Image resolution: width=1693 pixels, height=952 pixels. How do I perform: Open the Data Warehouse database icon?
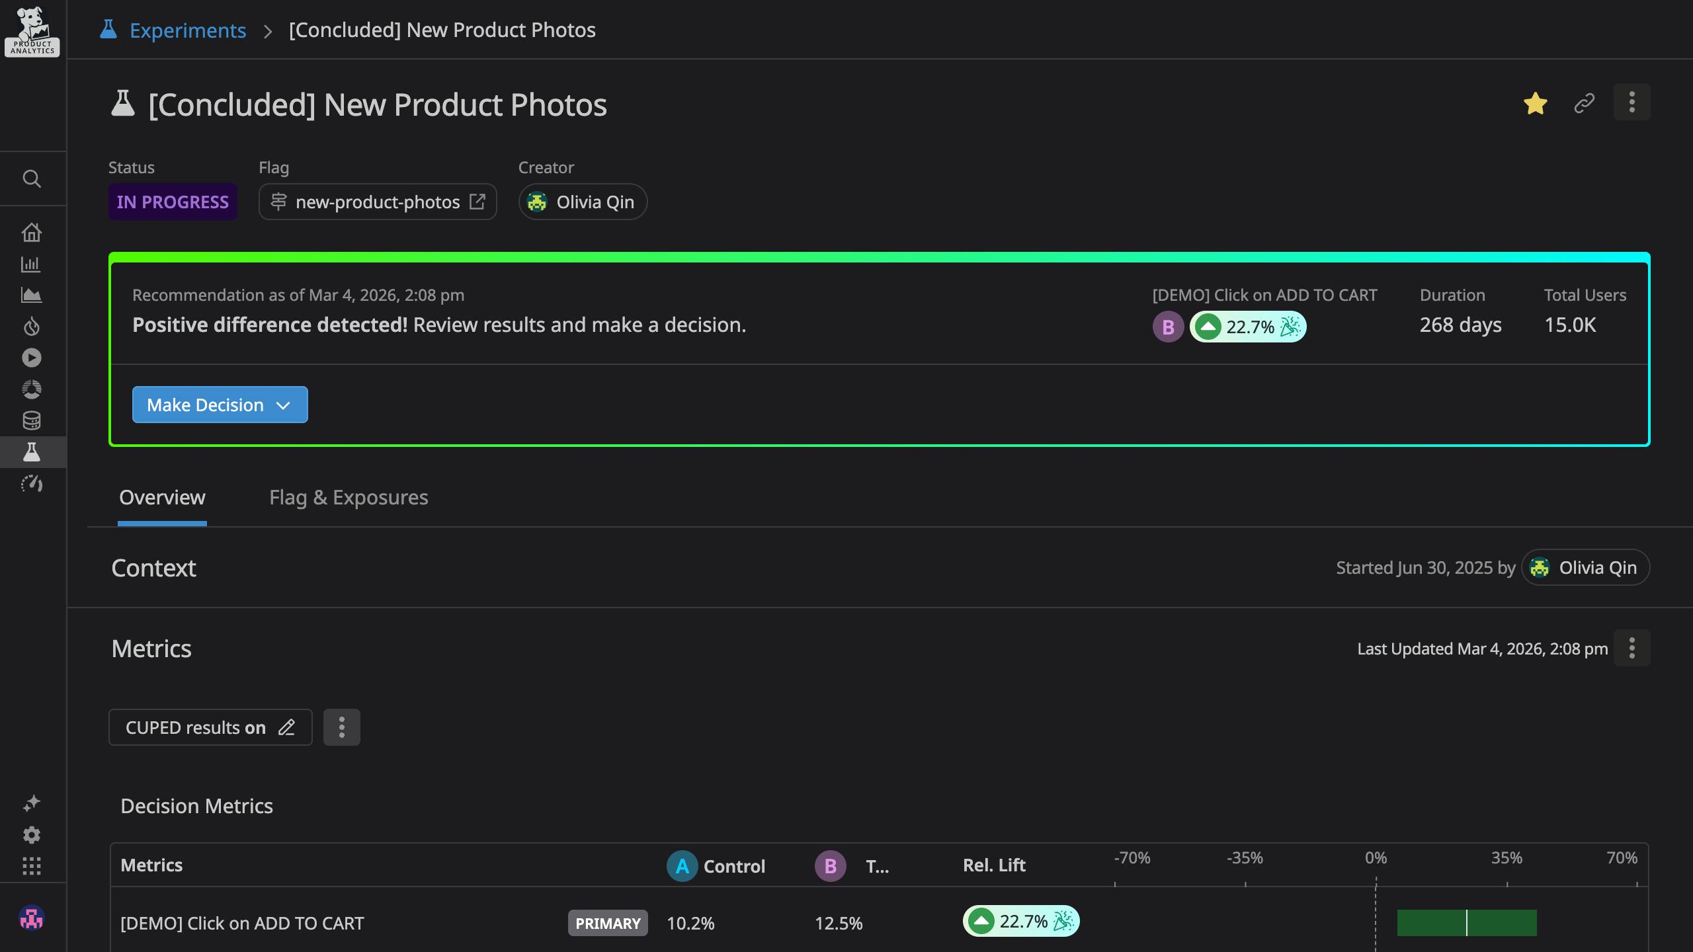tap(32, 420)
